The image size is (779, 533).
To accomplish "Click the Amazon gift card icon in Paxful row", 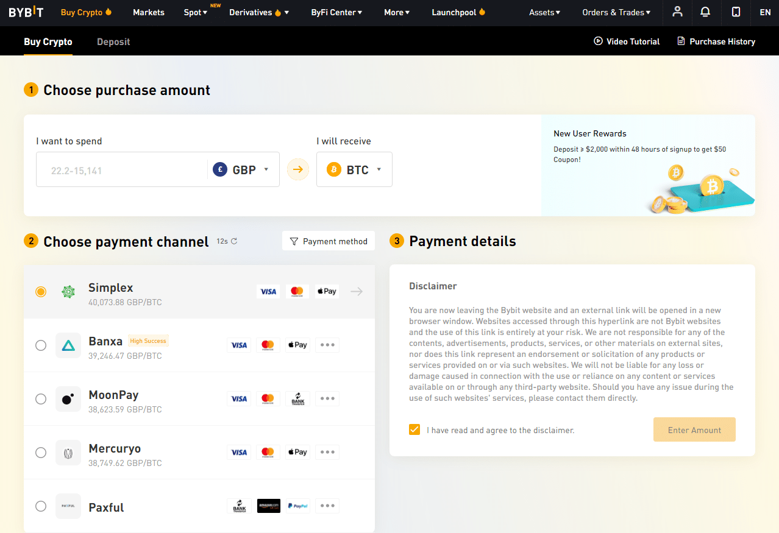I will pos(268,506).
